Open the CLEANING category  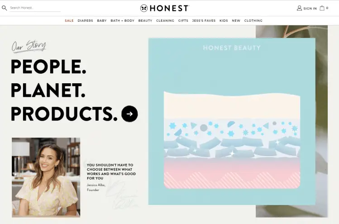tap(165, 20)
